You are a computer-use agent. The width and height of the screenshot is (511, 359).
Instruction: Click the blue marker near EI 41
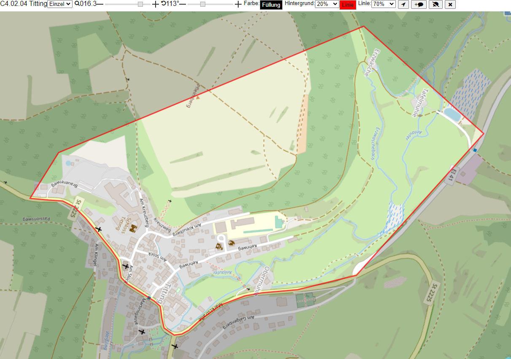475,150
